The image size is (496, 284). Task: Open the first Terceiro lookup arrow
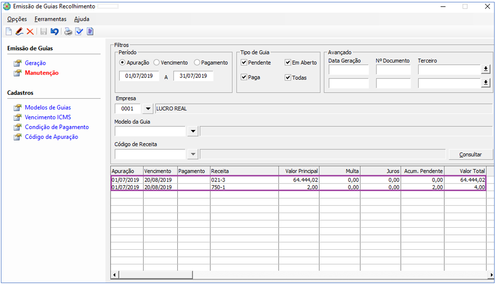point(486,69)
